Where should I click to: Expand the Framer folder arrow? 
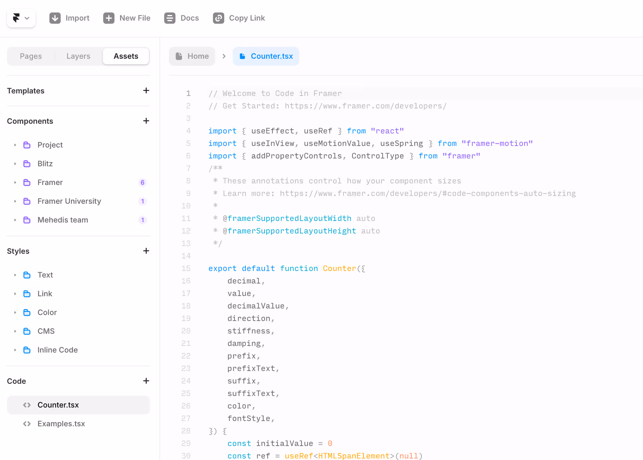(15, 183)
